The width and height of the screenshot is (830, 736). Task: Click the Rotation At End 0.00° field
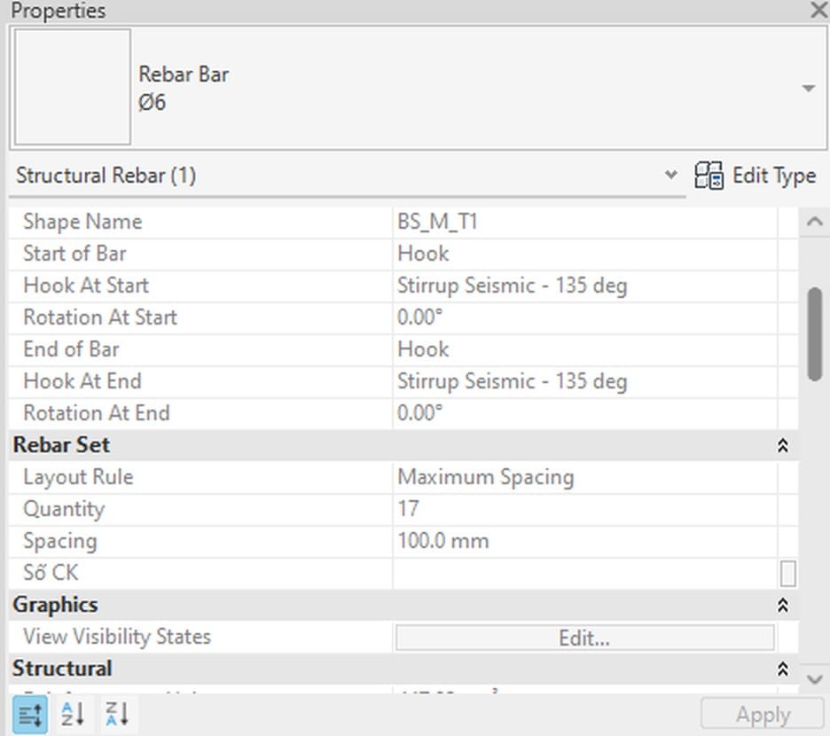point(585,413)
